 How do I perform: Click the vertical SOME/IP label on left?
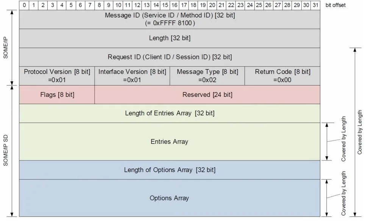coord(5,47)
